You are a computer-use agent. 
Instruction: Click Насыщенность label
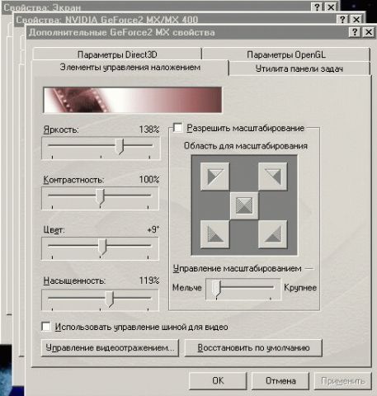(74, 280)
